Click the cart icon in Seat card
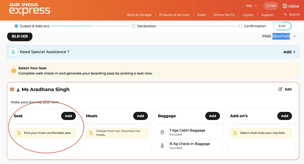 [x=19, y=133]
